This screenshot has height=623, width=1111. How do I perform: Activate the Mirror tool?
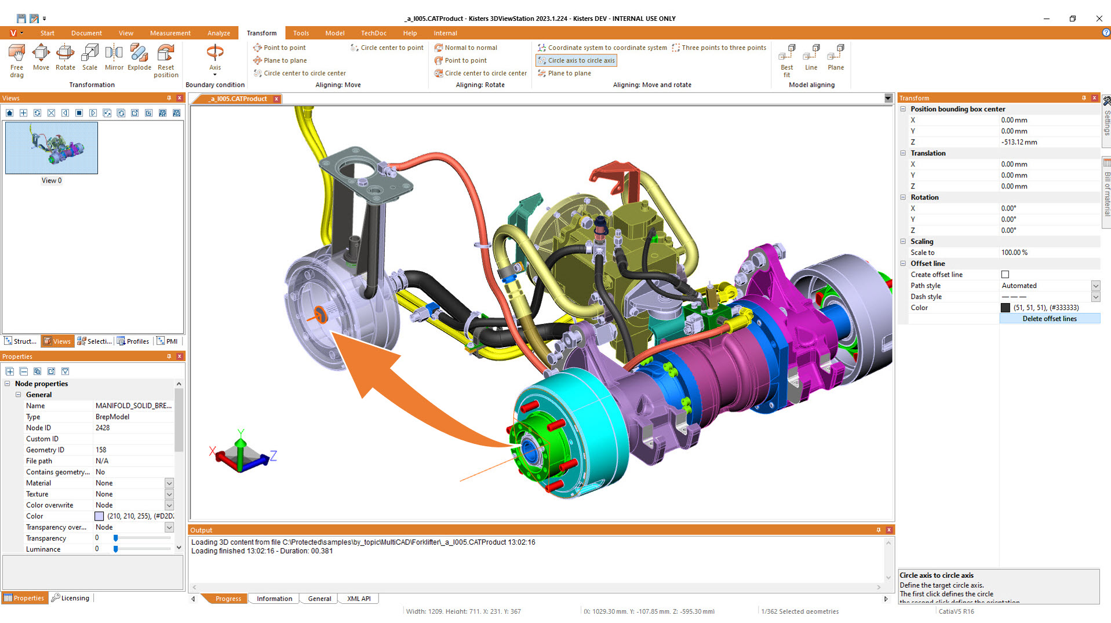click(114, 57)
